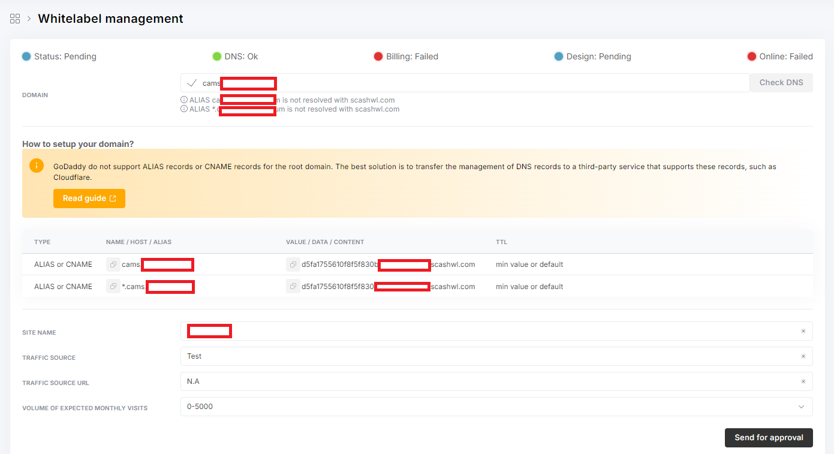
Task: Click the Site Name input field
Action: [480, 331]
